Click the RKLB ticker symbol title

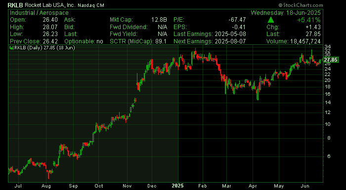[15, 5]
